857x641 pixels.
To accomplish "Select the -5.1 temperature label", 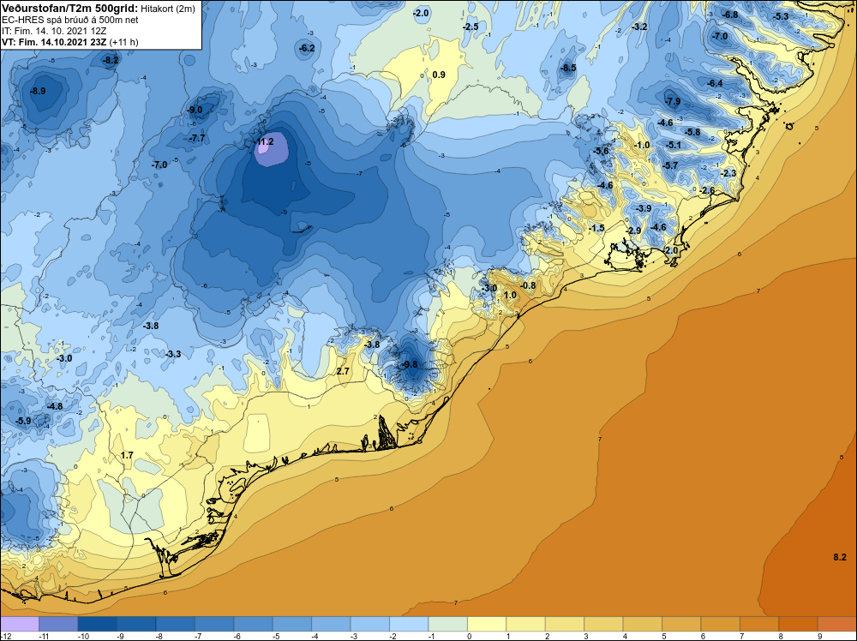I will pos(674,146).
